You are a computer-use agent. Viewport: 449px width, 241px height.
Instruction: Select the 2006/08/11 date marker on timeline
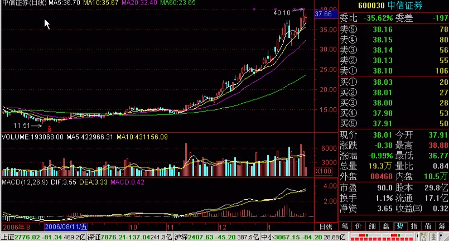(x=66, y=227)
